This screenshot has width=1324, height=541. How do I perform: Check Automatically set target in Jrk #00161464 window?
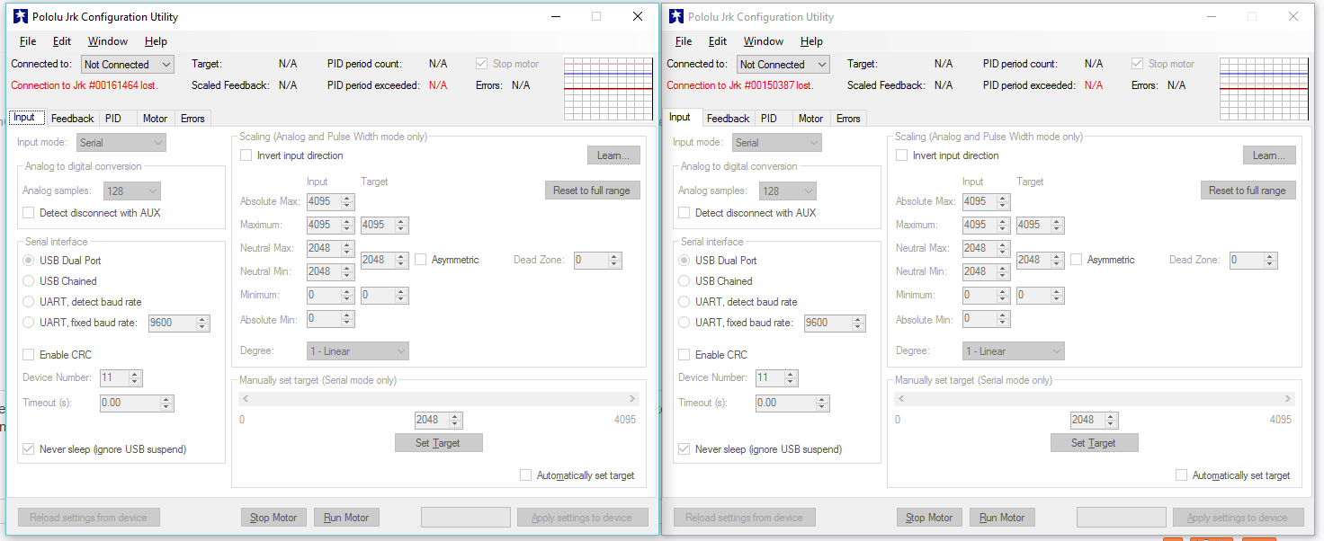pos(526,475)
